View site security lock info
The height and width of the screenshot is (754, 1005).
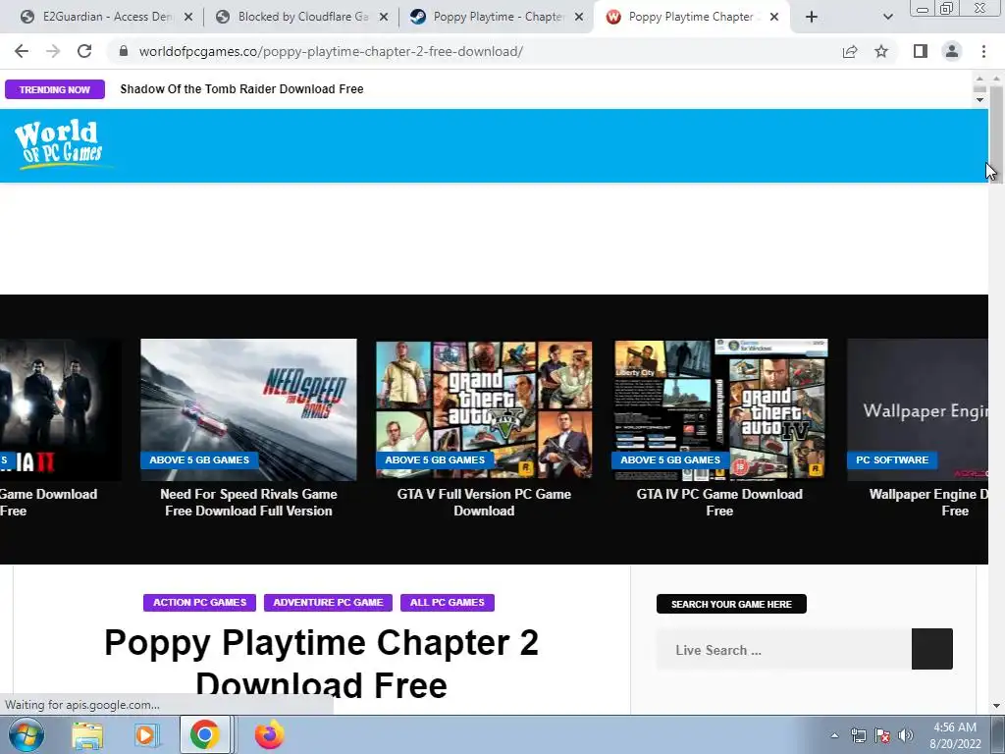point(124,51)
